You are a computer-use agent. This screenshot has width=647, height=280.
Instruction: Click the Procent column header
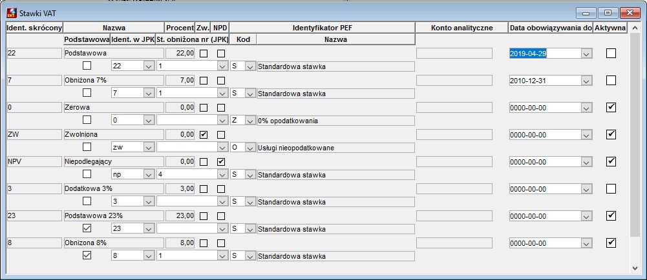(180, 28)
